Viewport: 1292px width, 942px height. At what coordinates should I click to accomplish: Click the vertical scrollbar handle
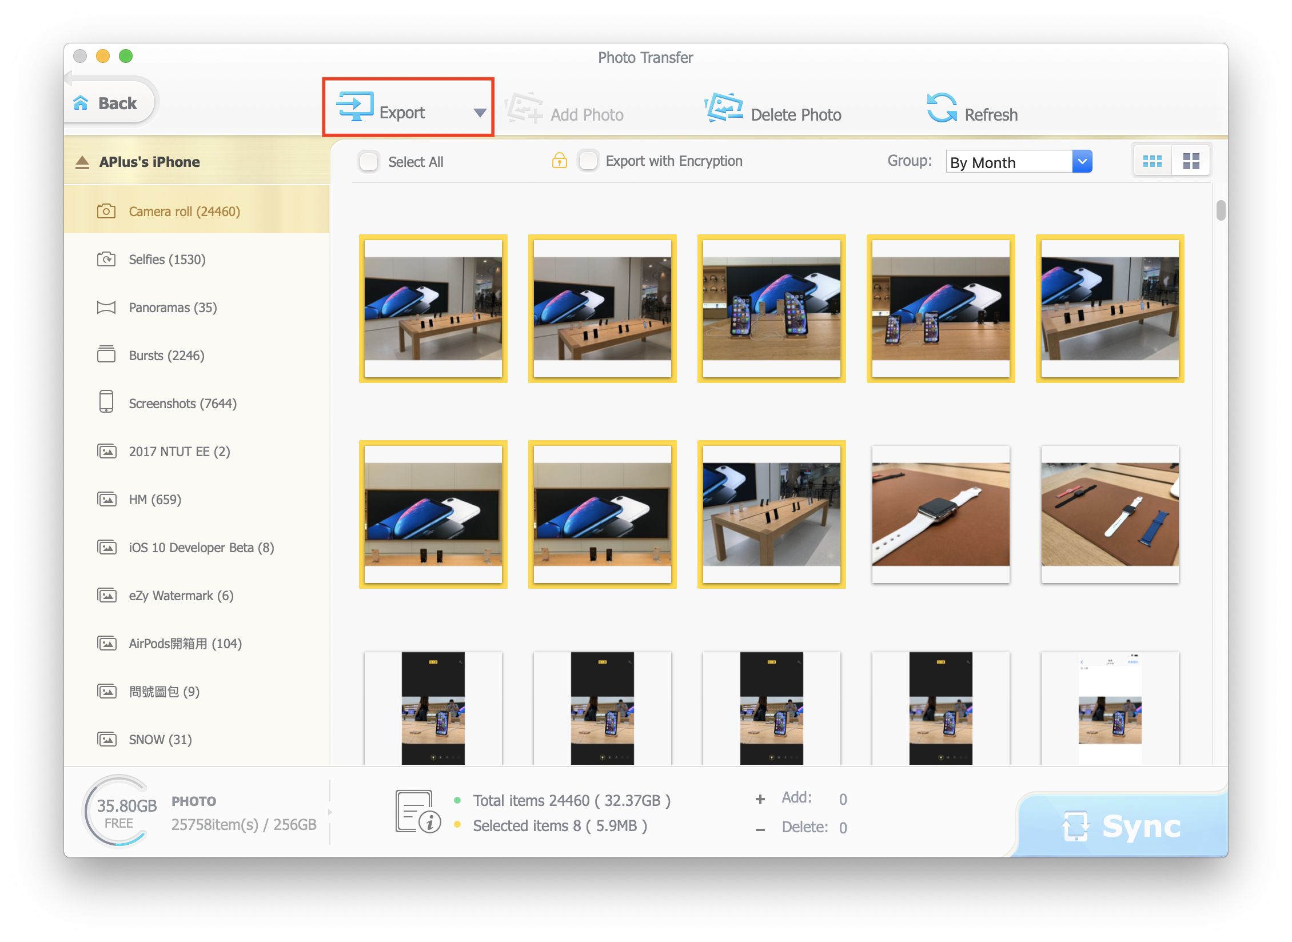(x=1221, y=210)
